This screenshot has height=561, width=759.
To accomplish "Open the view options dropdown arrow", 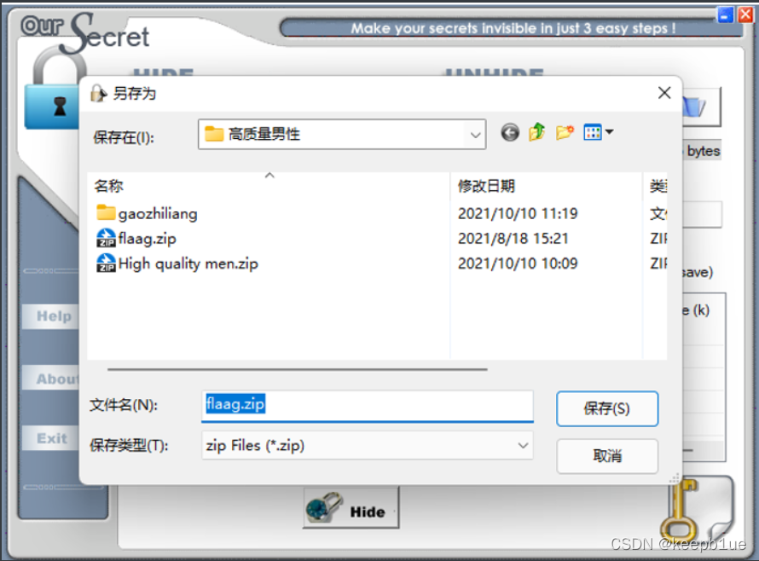I will click(610, 131).
